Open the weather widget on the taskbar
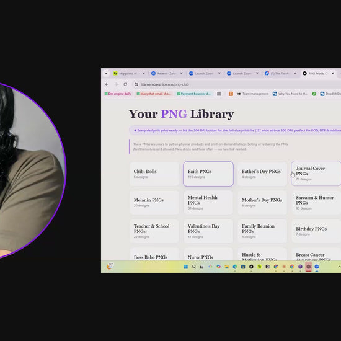 pos(110,266)
